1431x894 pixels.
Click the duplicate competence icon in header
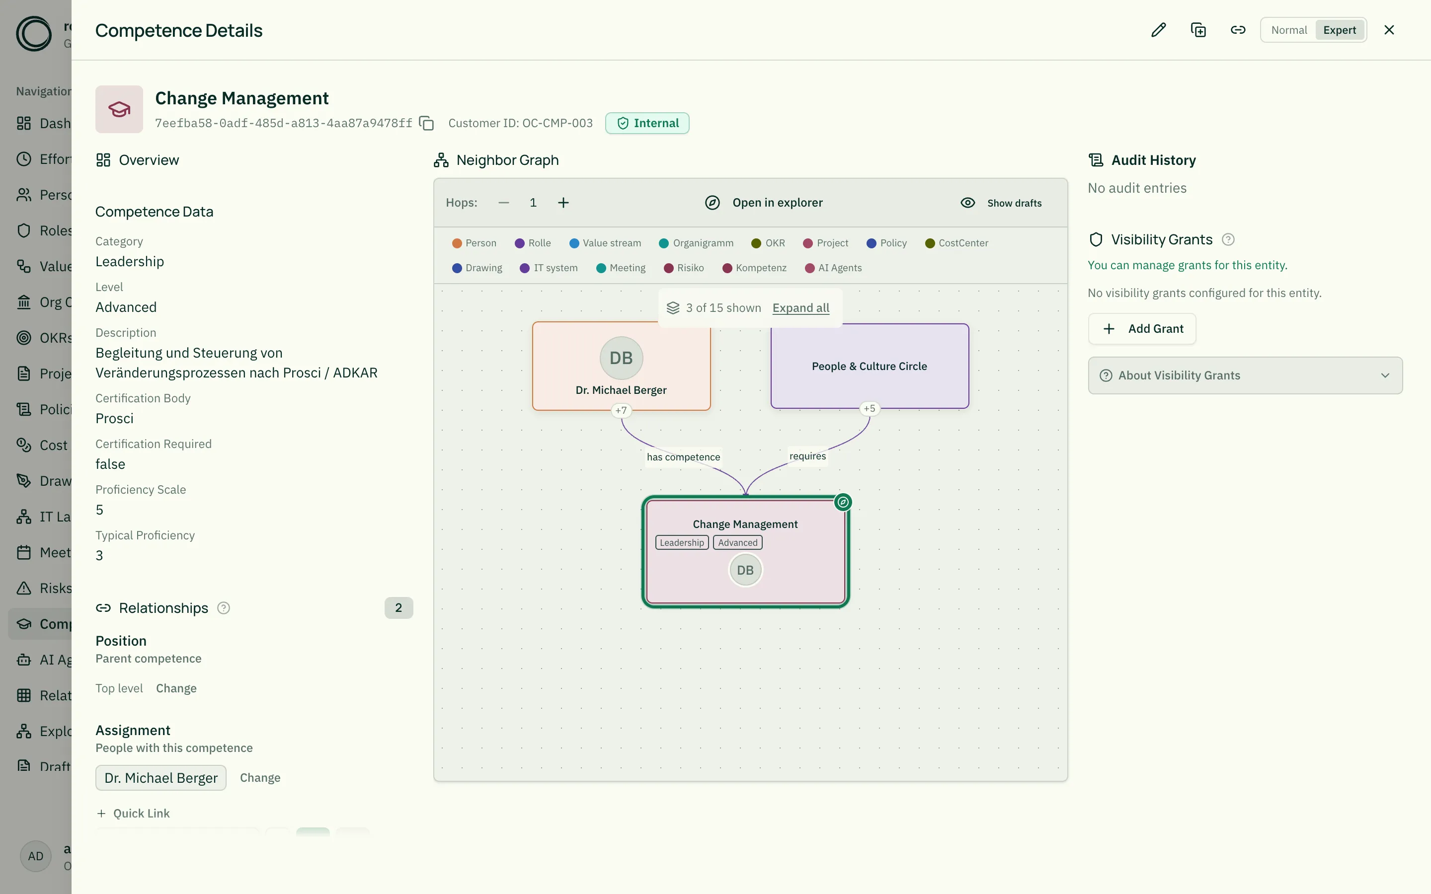click(x=1198, y=30)
